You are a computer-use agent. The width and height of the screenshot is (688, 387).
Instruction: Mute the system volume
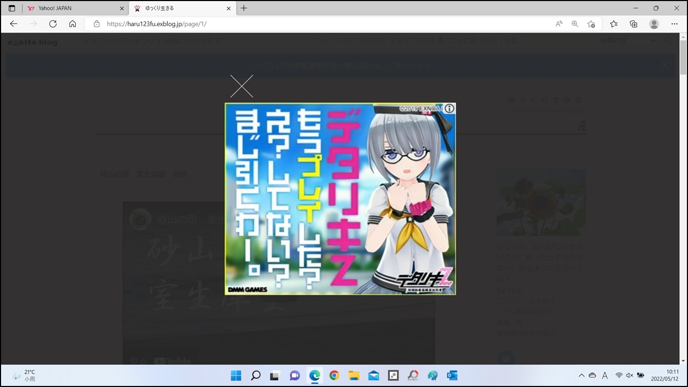pos(630,375)
